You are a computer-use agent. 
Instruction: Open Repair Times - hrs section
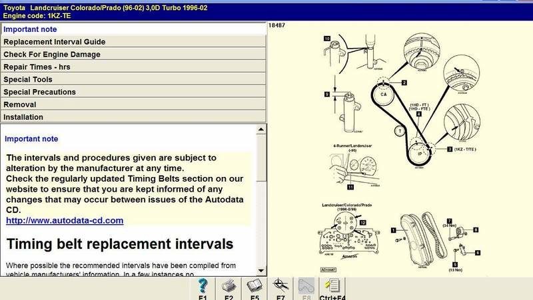(x=133, y=67)
